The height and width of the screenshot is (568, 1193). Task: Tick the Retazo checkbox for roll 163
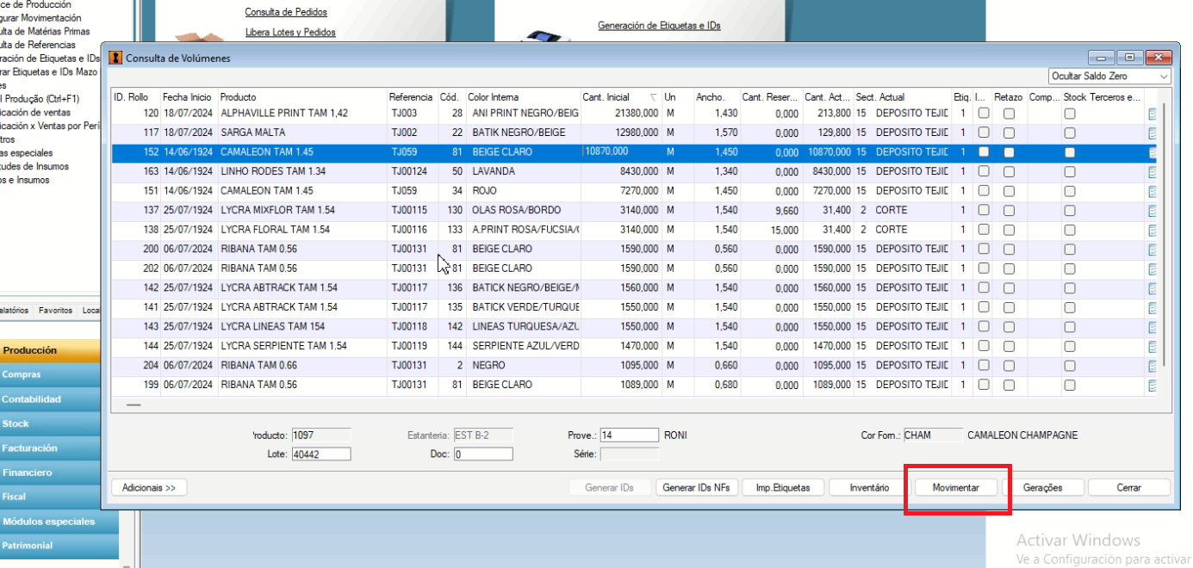pyautogui.click(x=1009, y=171)
